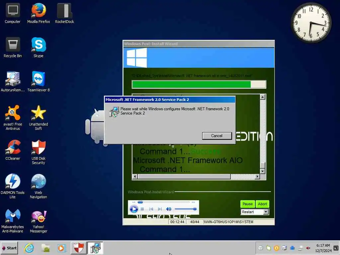Click the \\WIN-GT6HUS1OP1M\SYSTEM status text
Image resolution: width=340 pixels, height=255 pixels.
tap(228, 222)
